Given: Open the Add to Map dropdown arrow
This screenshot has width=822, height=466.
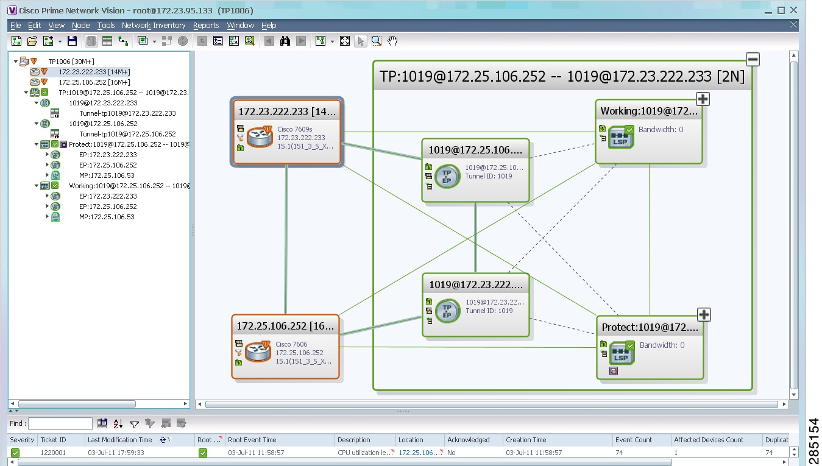Looking at the screenshot, I should coord(60,41).
